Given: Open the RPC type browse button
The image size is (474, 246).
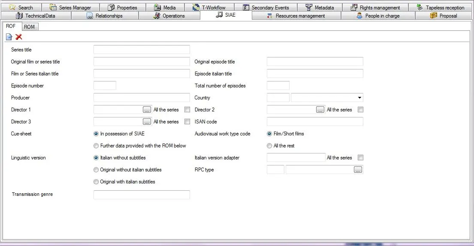Looking at the screenshot, I should [x=358, y=170].
